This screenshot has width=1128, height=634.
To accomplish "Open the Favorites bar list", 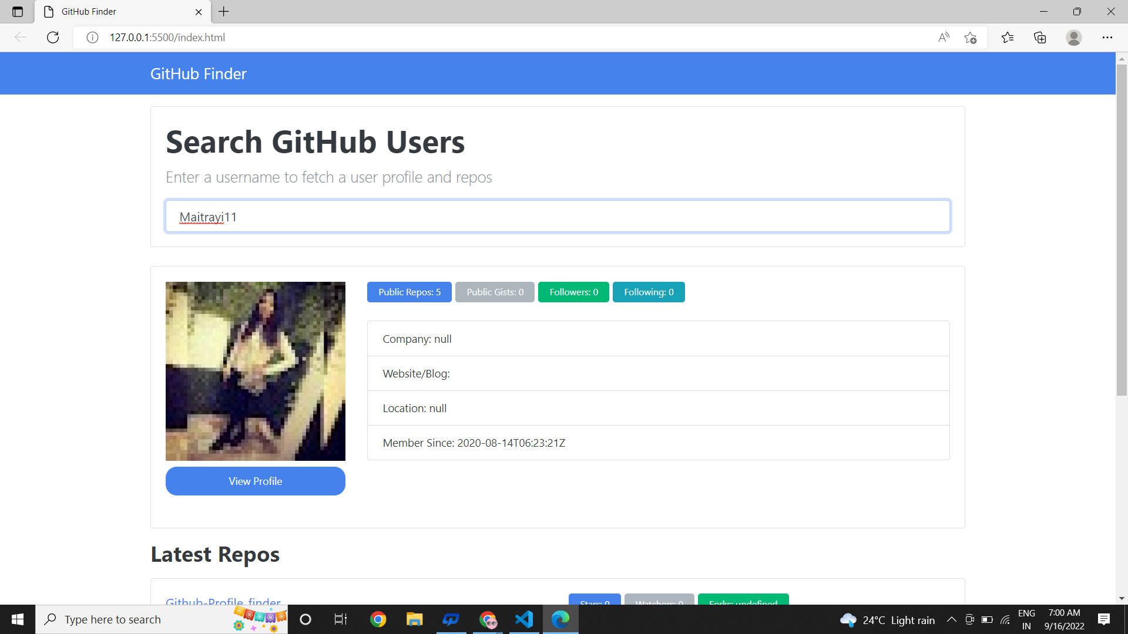I will (x=1008, y=37).
